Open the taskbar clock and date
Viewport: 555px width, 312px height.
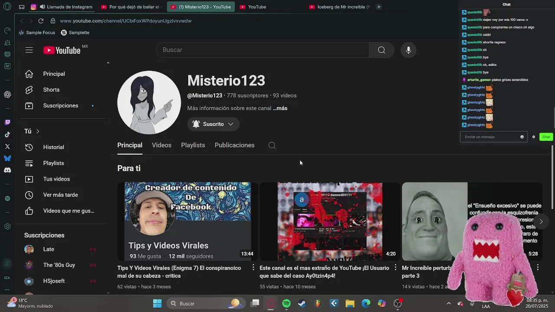tap(538, 303)
